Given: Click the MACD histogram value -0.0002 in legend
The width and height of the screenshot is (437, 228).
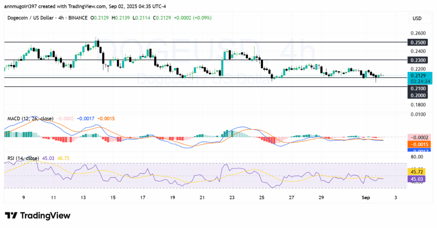Looking at the screenshot, I should pos(65,119).
